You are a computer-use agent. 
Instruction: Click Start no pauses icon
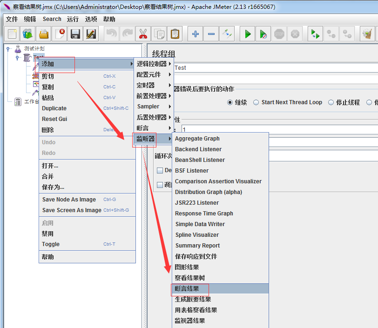tap(263, 34)
